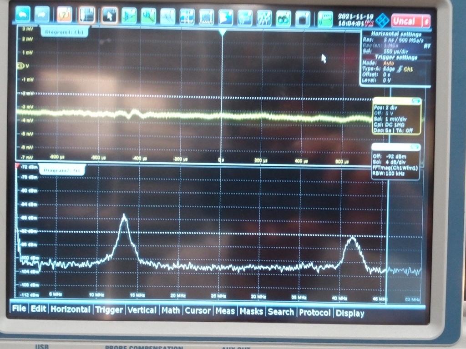Click the 'Edge' trigger type with Ch1 source
The height and width of the screenshot is (349, 466).
pyautogui.click(x=398, y=69)
